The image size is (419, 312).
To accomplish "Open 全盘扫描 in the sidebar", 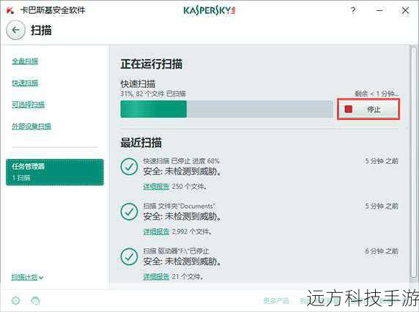I will tap(25, 62).
